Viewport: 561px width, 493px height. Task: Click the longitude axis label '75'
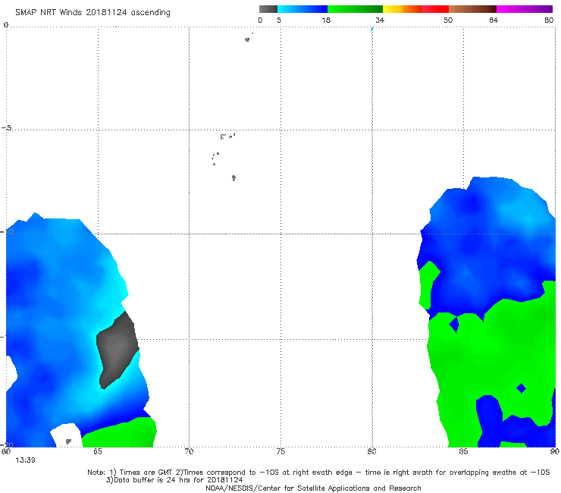pos(280,452)
